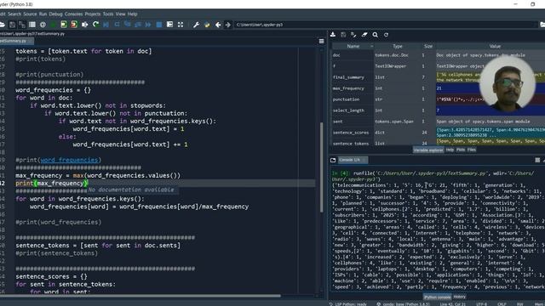Switch to the History tab
This screenshot has width=545, height=306.
(459, 297)
